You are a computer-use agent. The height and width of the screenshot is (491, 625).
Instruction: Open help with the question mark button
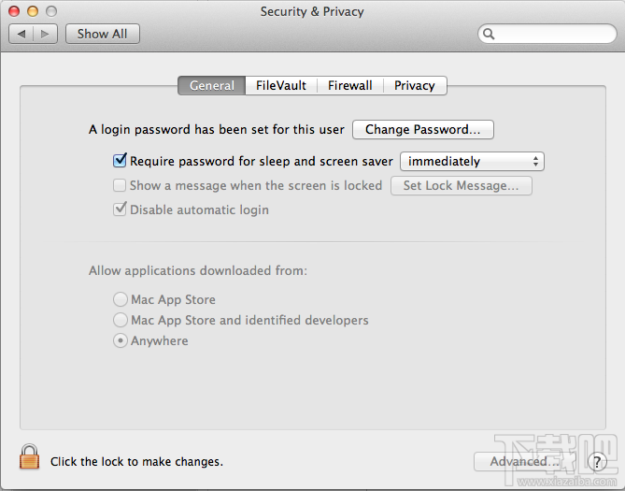point(597,462)
